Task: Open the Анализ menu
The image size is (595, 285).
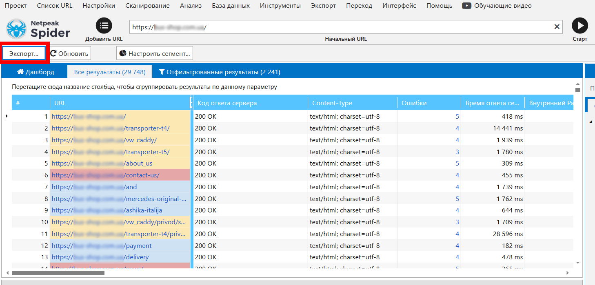Action: [191, 6]
